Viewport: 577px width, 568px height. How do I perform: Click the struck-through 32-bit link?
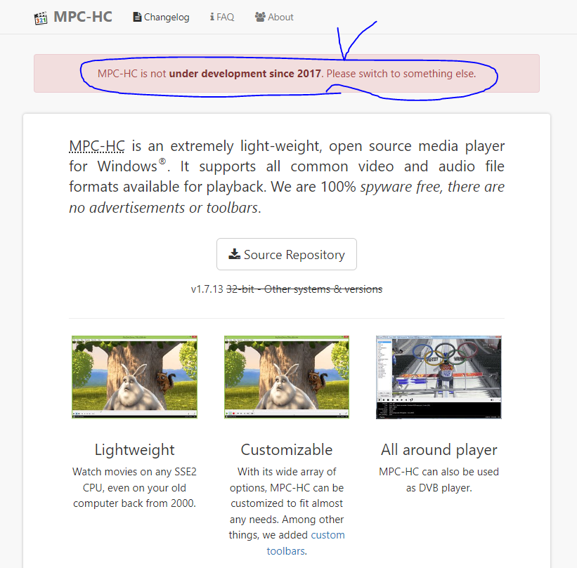(240, 289)
